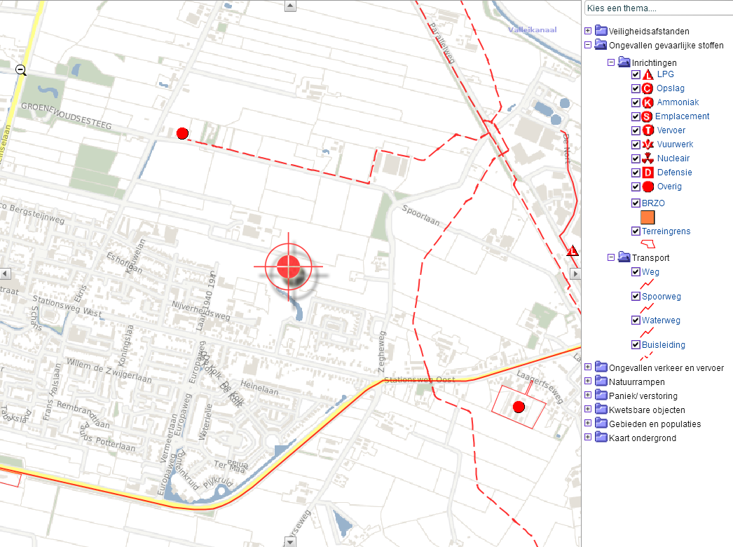Click the zoom-out magnifier on the map

pos(21,69)
